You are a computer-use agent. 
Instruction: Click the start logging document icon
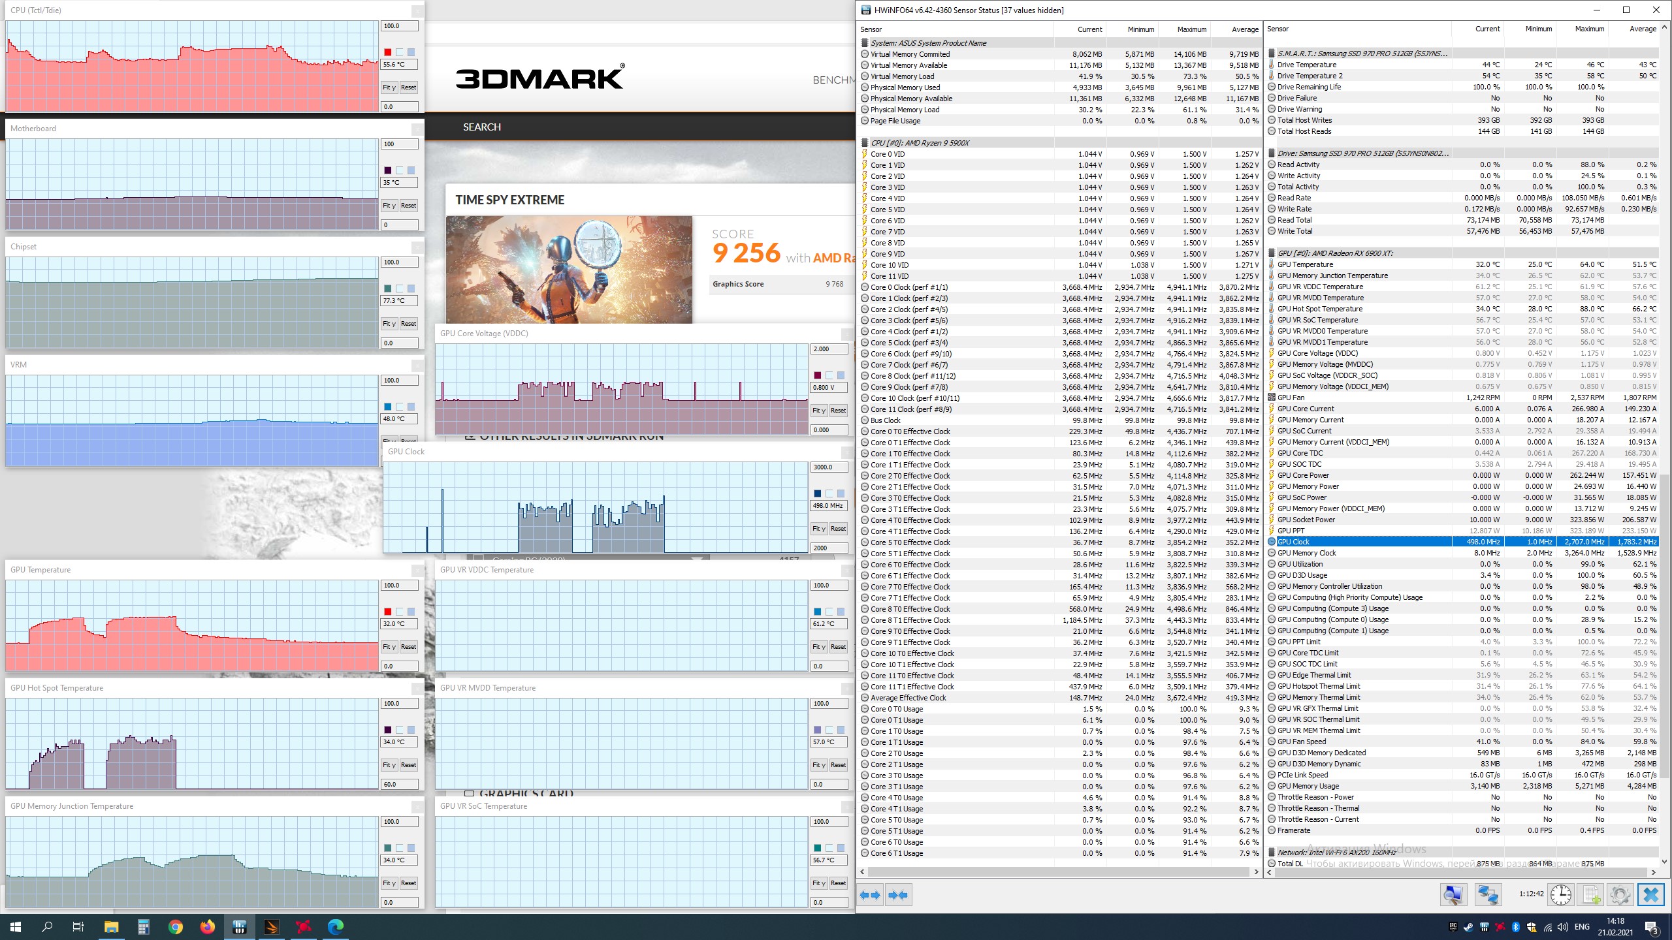coord(1590,894)
